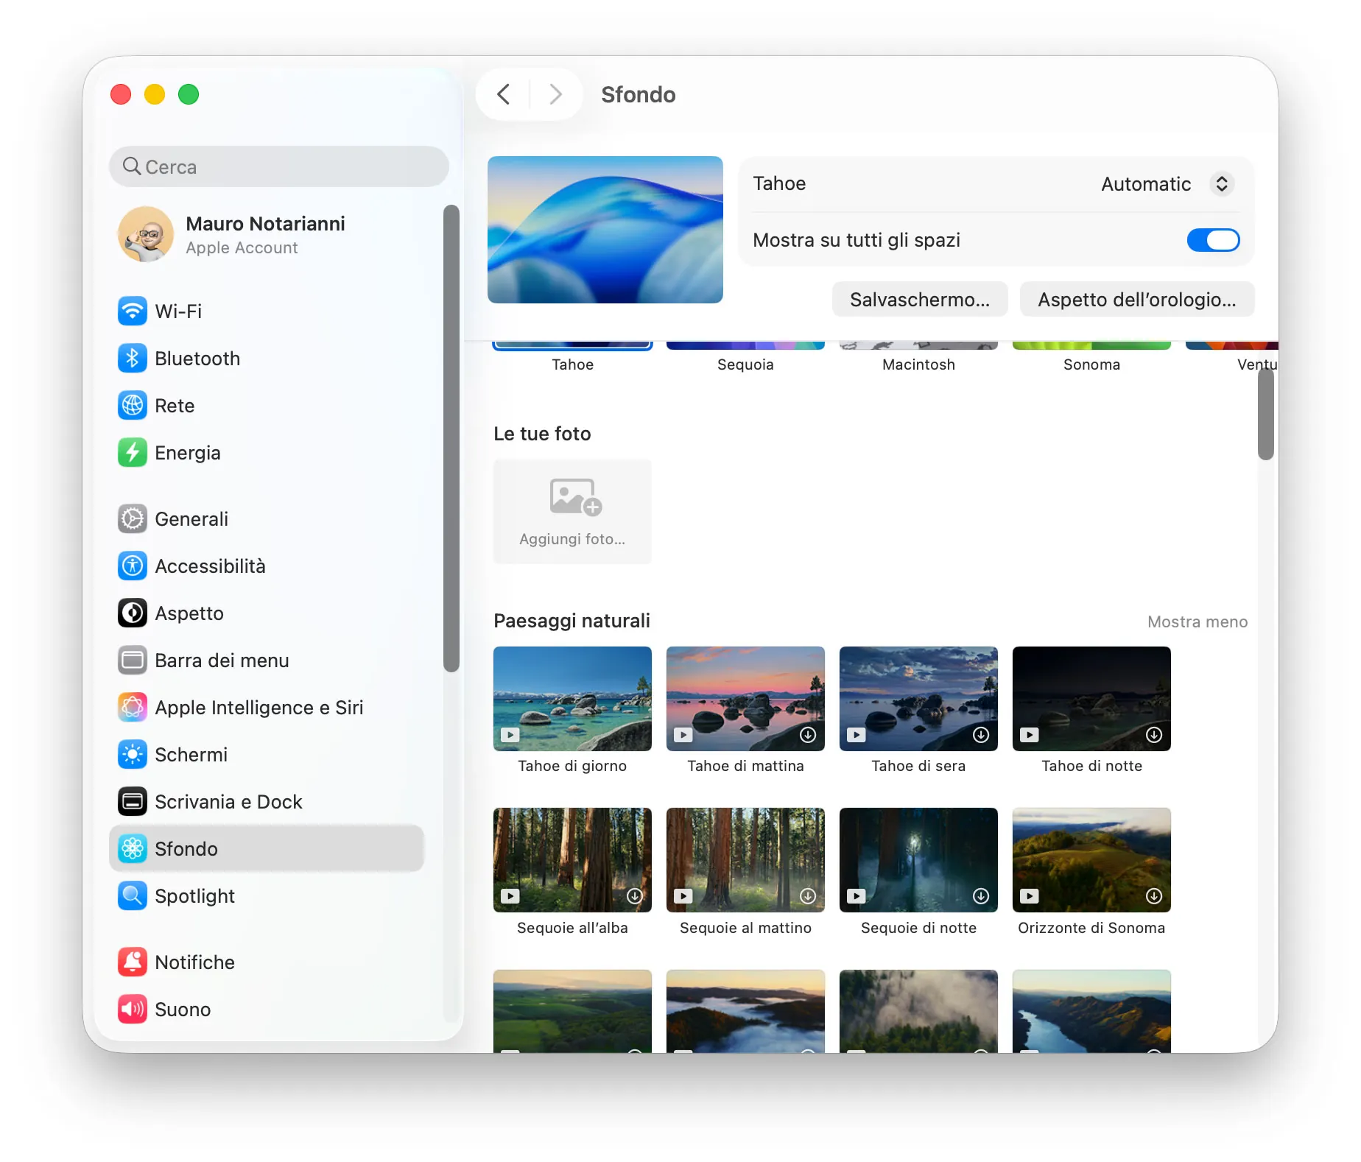
Task: Open Apple Intelligence e Siri settings icon
Action: [x=133, y=707]
